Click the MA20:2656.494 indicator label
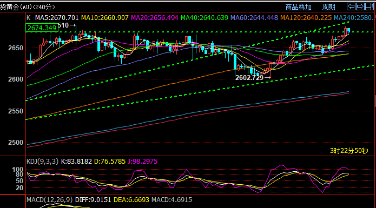376x208 pixels. click(155, 18)
